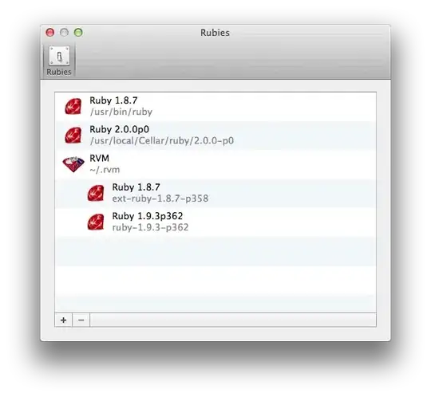Click the ruby-1.9.3-p362 subtitle text
The width and height of the screenshot is (431, 397).
tap(150, 227)
